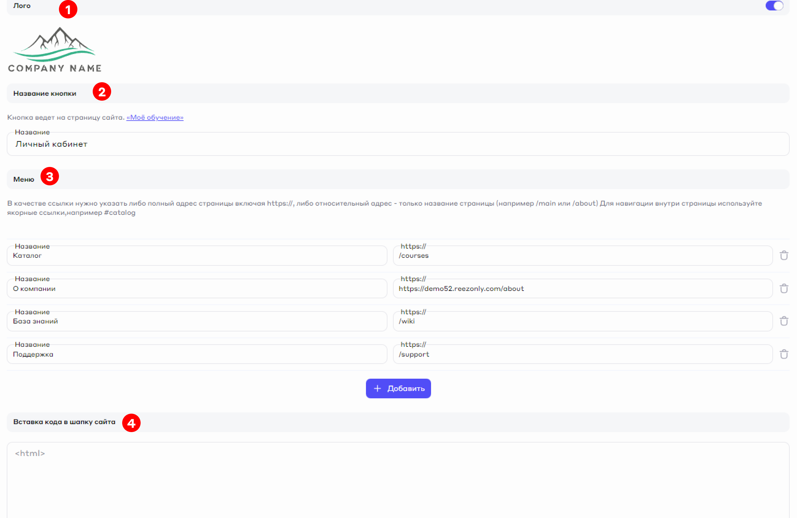The width and height of the screenshot is (797, 518).
Task: Edit the demo52.reezonly.com/about URL field
Action: click(x=583, y=288)
